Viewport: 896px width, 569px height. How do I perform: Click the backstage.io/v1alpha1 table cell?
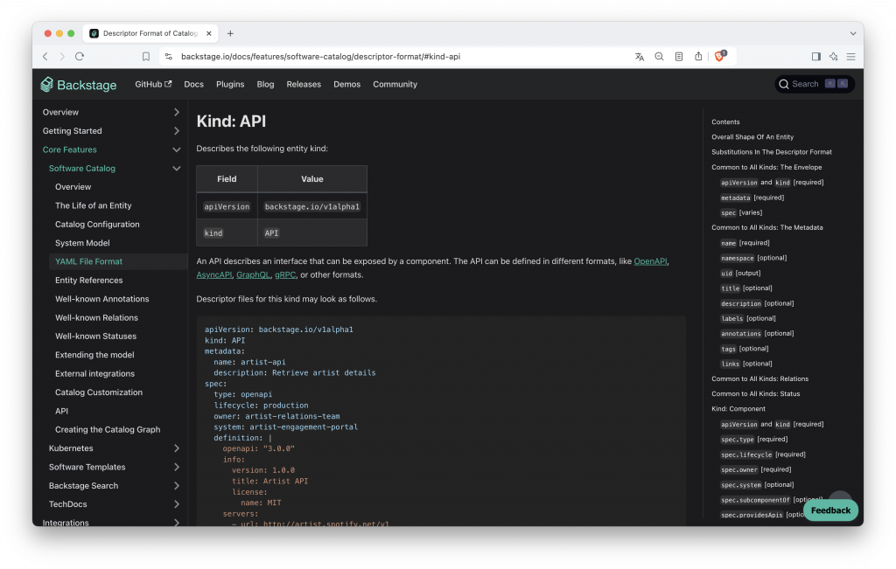(312, 206)
